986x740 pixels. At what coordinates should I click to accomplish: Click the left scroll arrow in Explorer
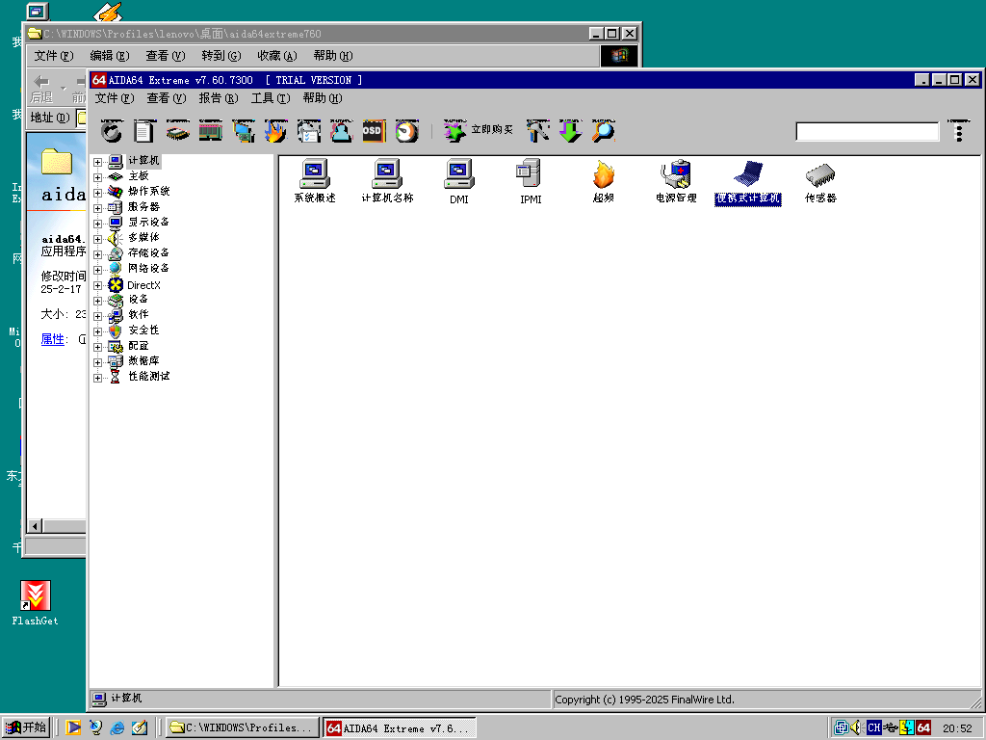tap(36, 526)
